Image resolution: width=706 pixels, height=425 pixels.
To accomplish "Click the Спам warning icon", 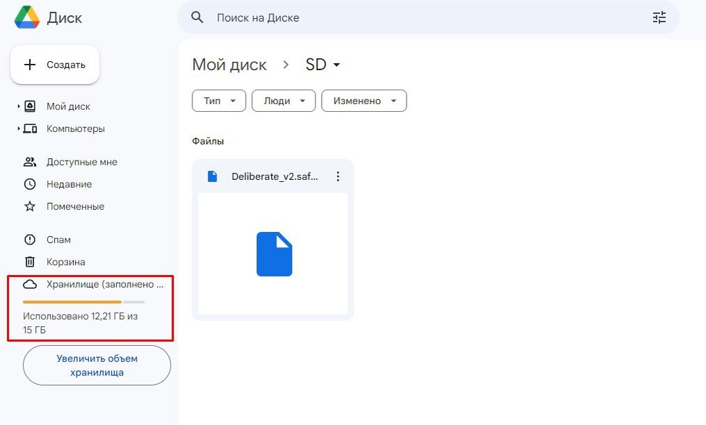I will [x=30, y=240].
